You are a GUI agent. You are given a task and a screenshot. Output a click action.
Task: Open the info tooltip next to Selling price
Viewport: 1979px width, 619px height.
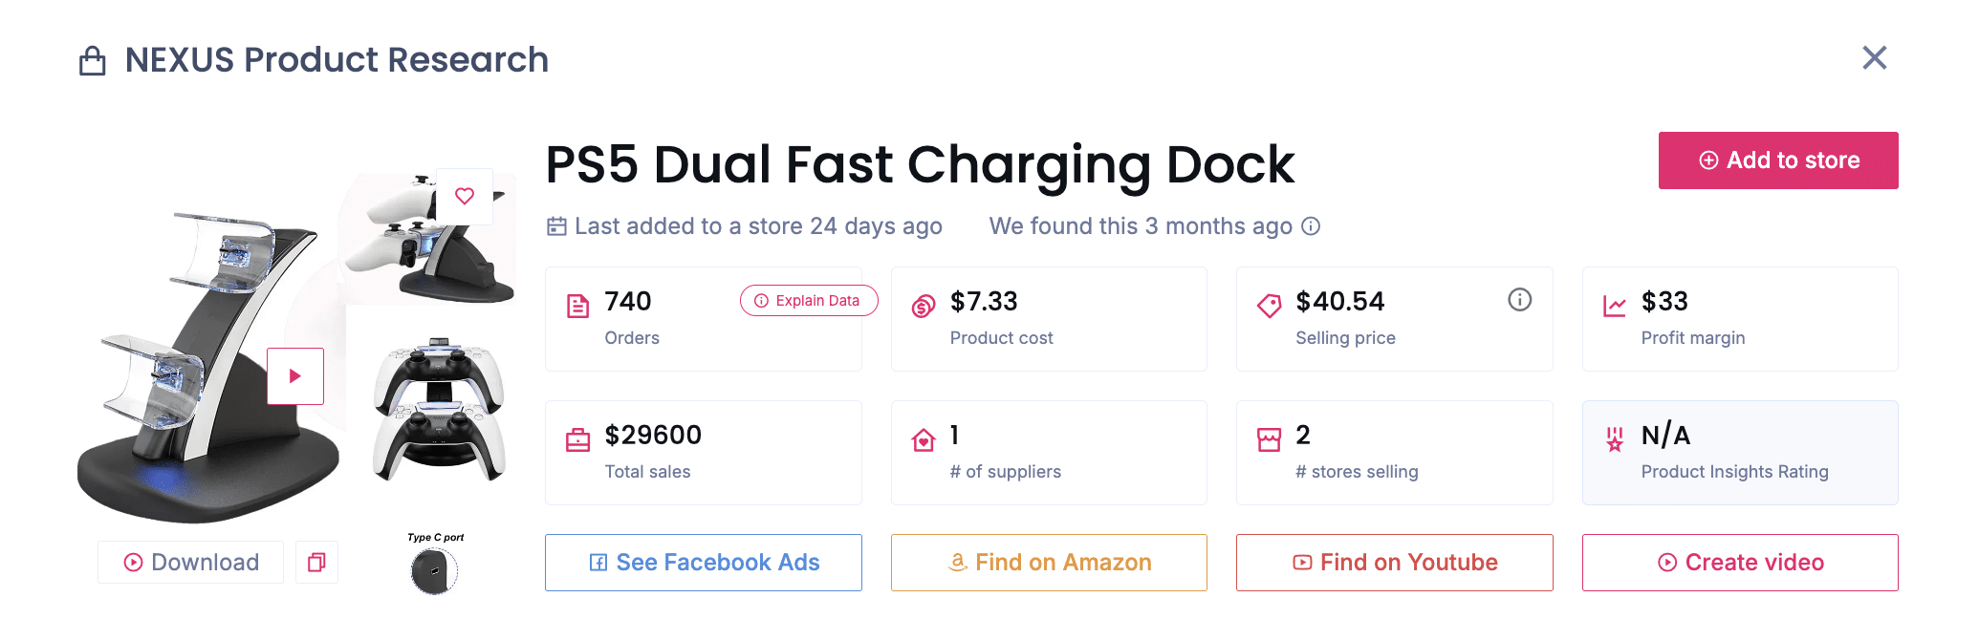tap(1520, 300)
